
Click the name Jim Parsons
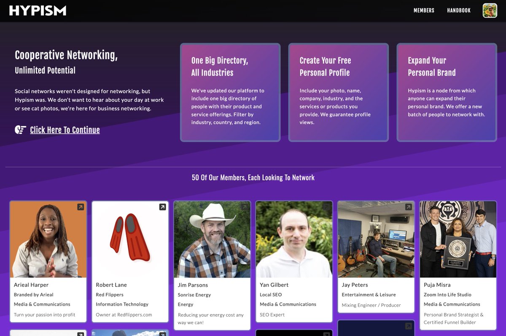tap(193, 285)
